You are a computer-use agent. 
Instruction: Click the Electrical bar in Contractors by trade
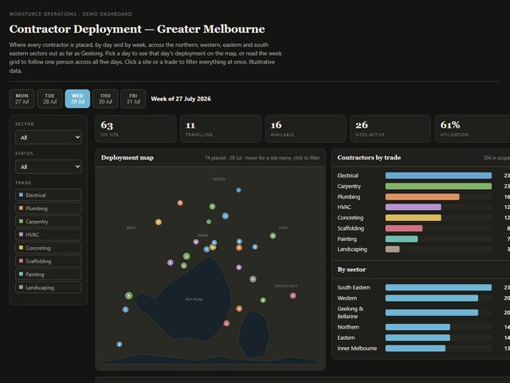click(x=438, y=176)
